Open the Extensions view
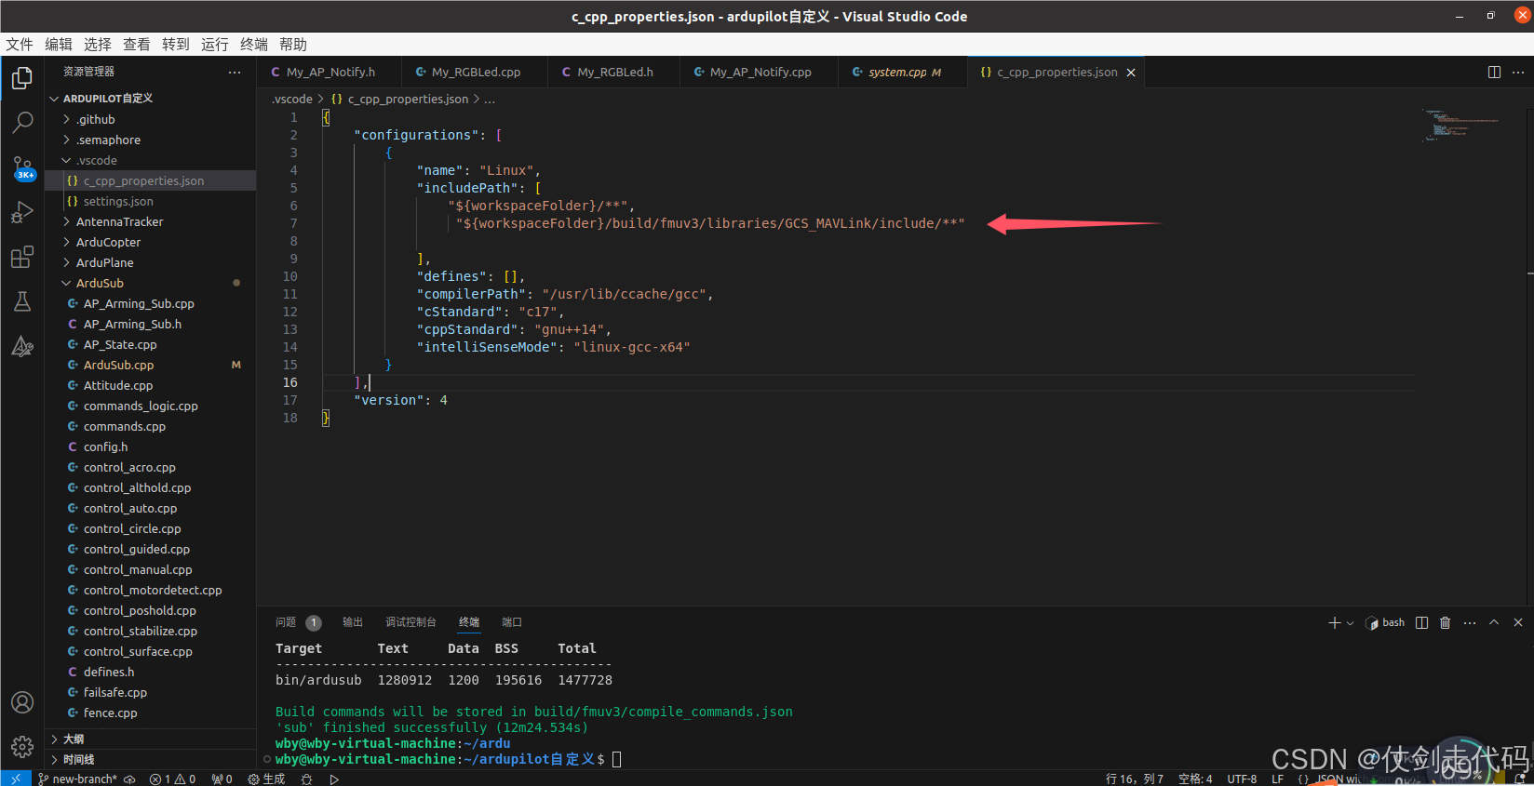 [x=22, y=258]
